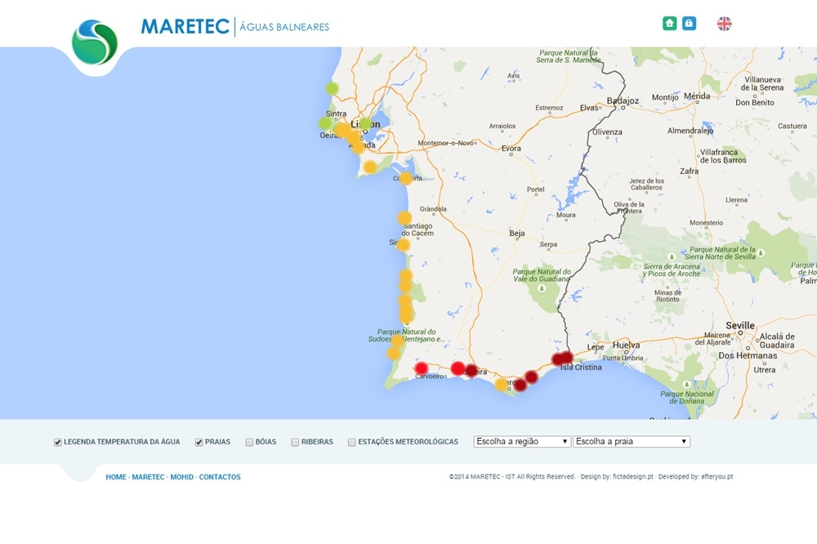This screenshot has height=544, width=817.
Task: Click the Parque Natural do Vale do Guadiana label
Action: [542, 275]
